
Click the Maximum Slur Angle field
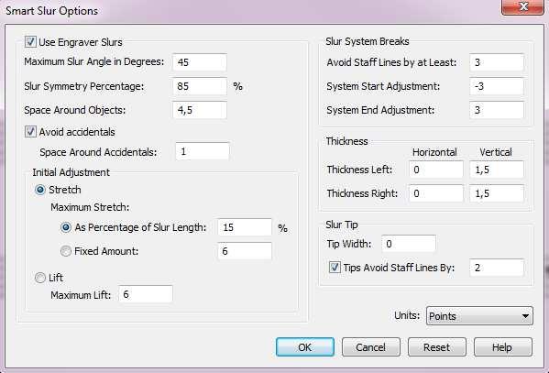(200, 62)
